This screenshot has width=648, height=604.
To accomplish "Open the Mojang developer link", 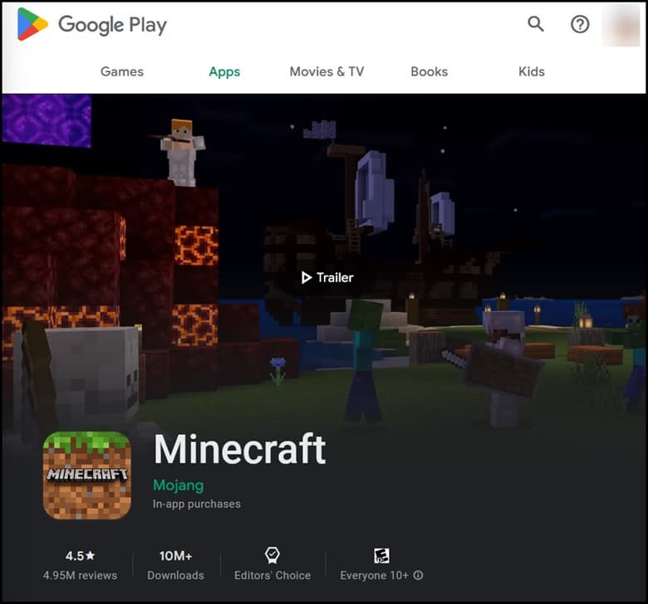I will tap(178, 485).
